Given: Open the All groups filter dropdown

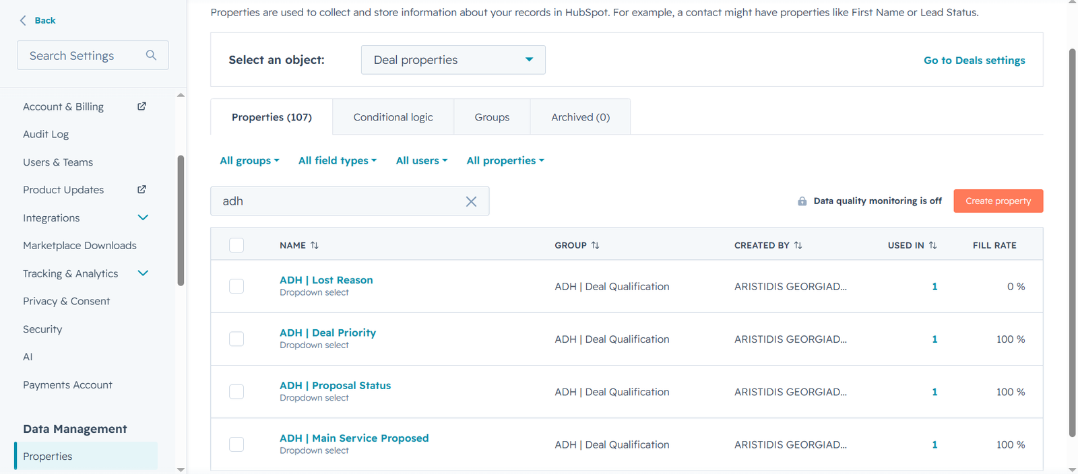Looking at the screenshot, I should pos(249,160).
